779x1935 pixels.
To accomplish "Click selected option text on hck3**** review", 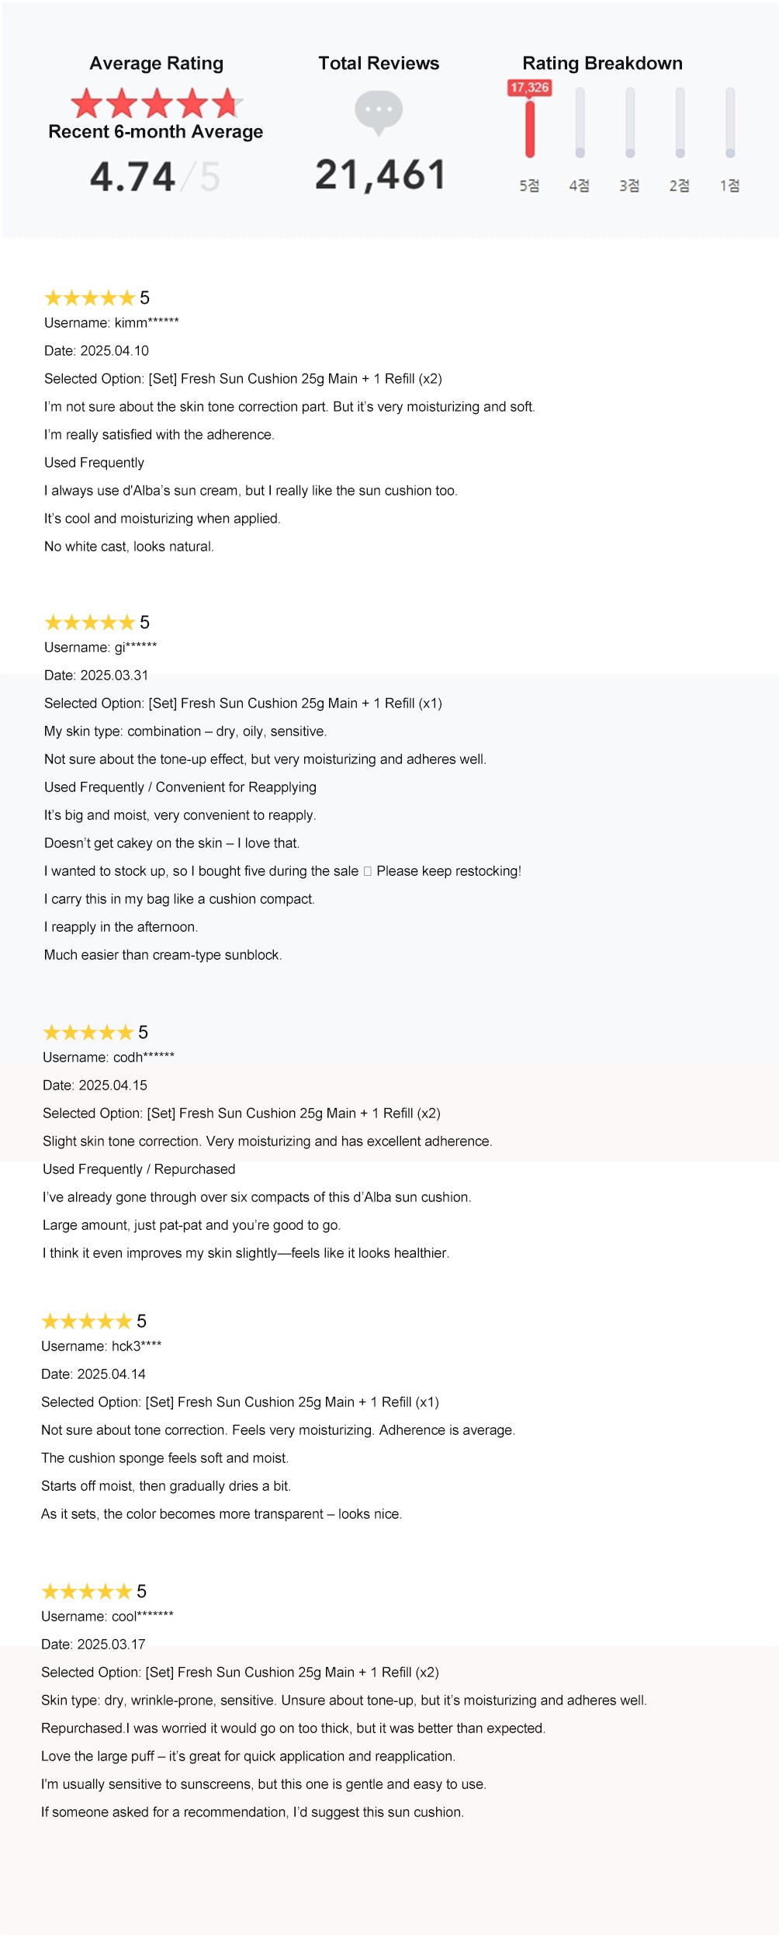I will (240, 1402).
